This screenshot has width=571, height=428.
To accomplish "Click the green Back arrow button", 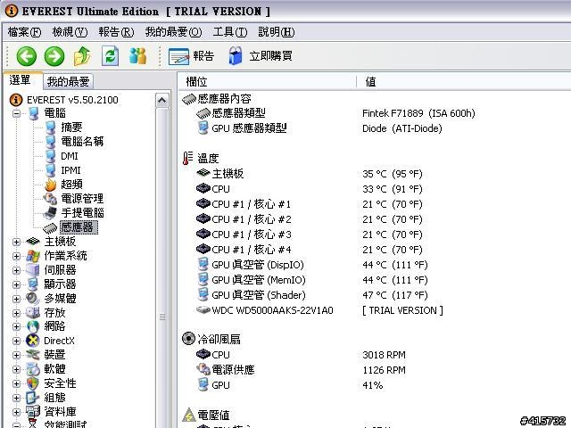I will click(x=27, y=56).
